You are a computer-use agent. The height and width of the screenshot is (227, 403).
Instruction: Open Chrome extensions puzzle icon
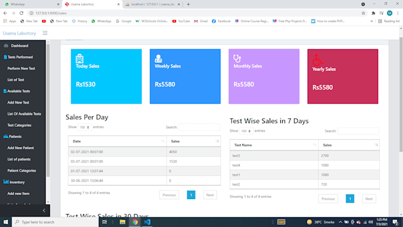pyautogui.click(x=373, y=13)
